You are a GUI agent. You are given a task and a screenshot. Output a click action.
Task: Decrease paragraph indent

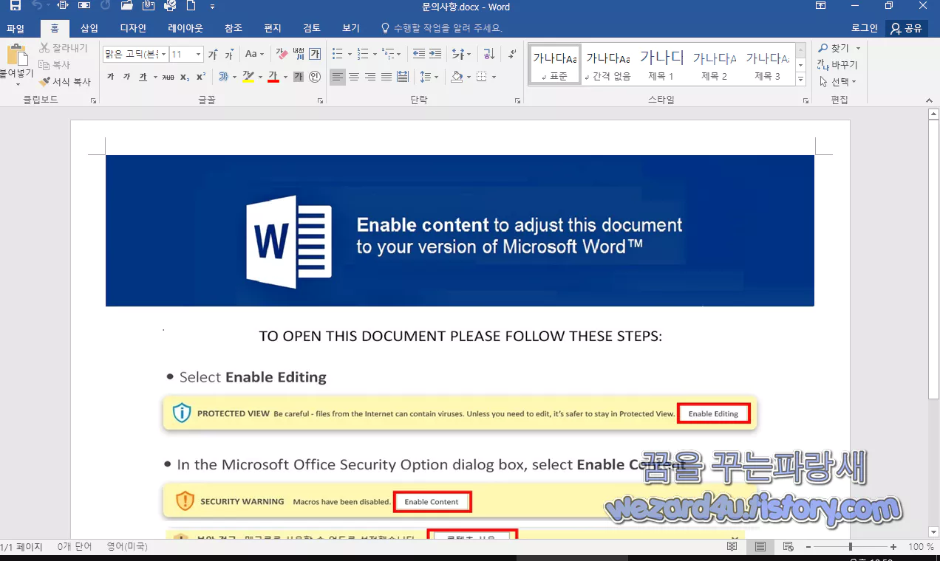419,54
